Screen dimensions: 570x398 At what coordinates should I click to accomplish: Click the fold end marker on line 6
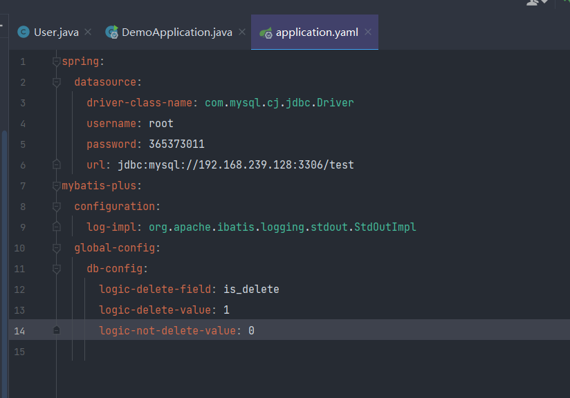[56, 164]
